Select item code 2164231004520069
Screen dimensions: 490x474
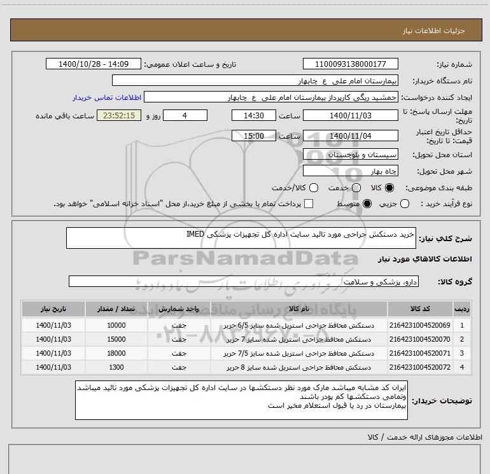point(420,325)
